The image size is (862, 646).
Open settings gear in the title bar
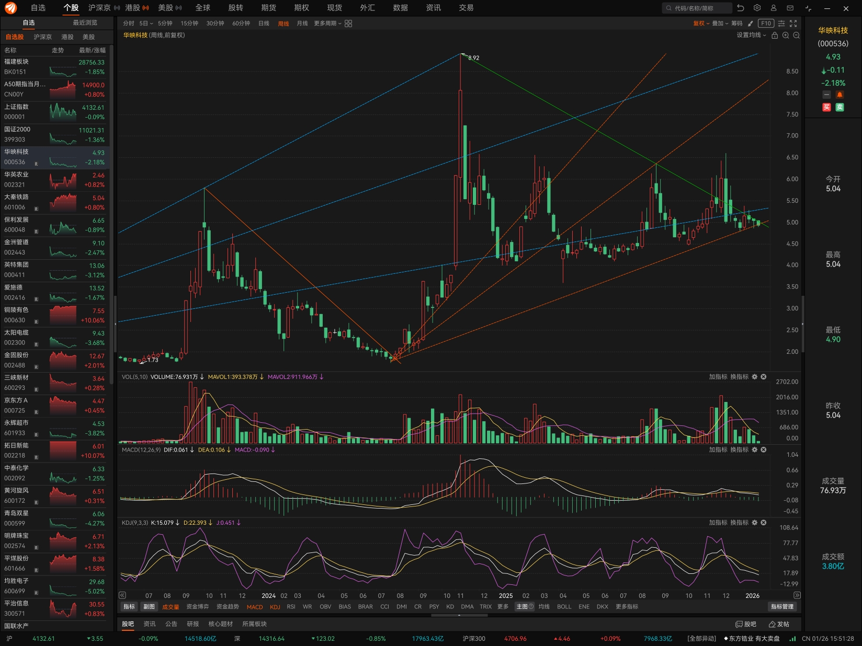pyautogui.click(x=757, y=8)
